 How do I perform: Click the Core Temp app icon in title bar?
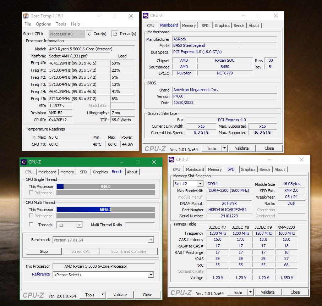[x=26, y=16]
